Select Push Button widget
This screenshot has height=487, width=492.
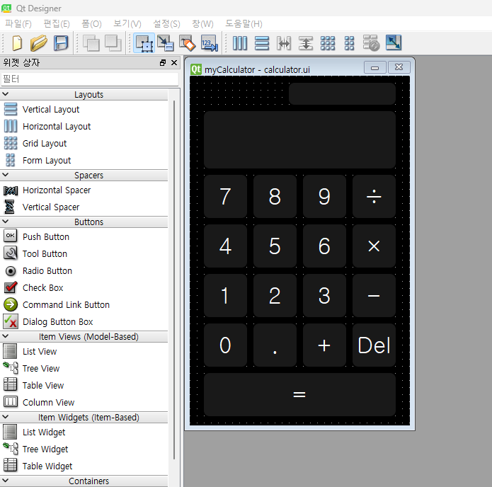click(x=46, y=236)
